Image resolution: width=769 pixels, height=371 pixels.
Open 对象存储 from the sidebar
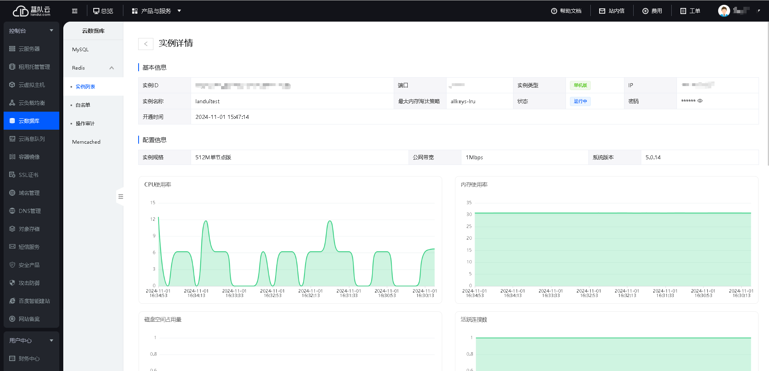[x=29, y=229]
